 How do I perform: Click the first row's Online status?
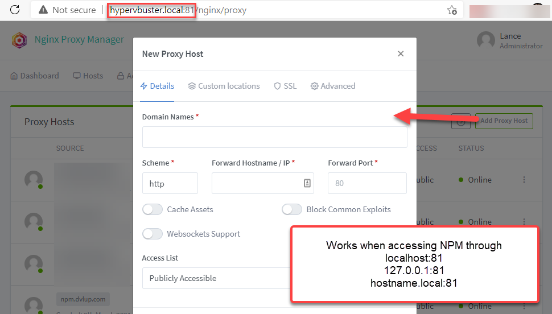pyautogui.click(x=475, y=180)
